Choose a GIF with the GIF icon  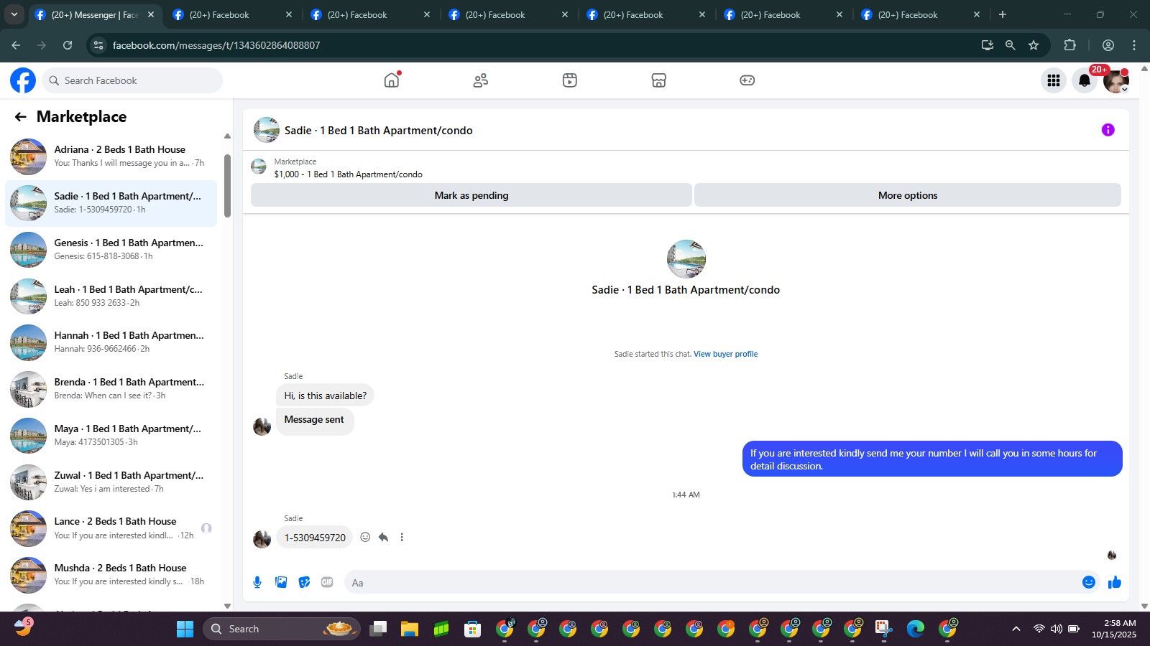pos(327,582)
